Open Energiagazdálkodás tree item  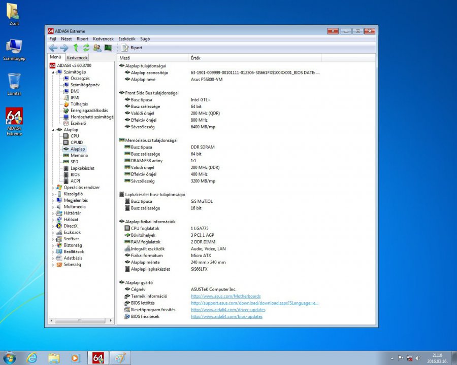pyautogui.click(x=89, y=111)
